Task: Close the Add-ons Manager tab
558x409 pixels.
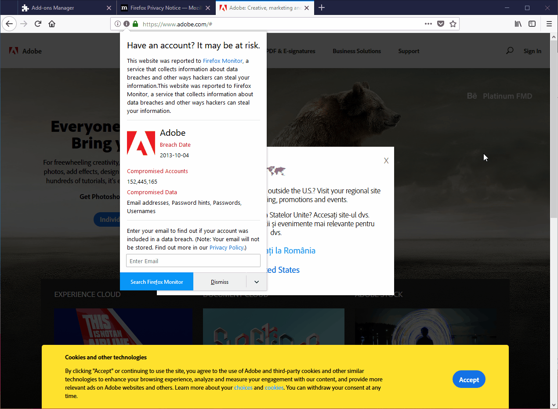Action: [109, 8]
